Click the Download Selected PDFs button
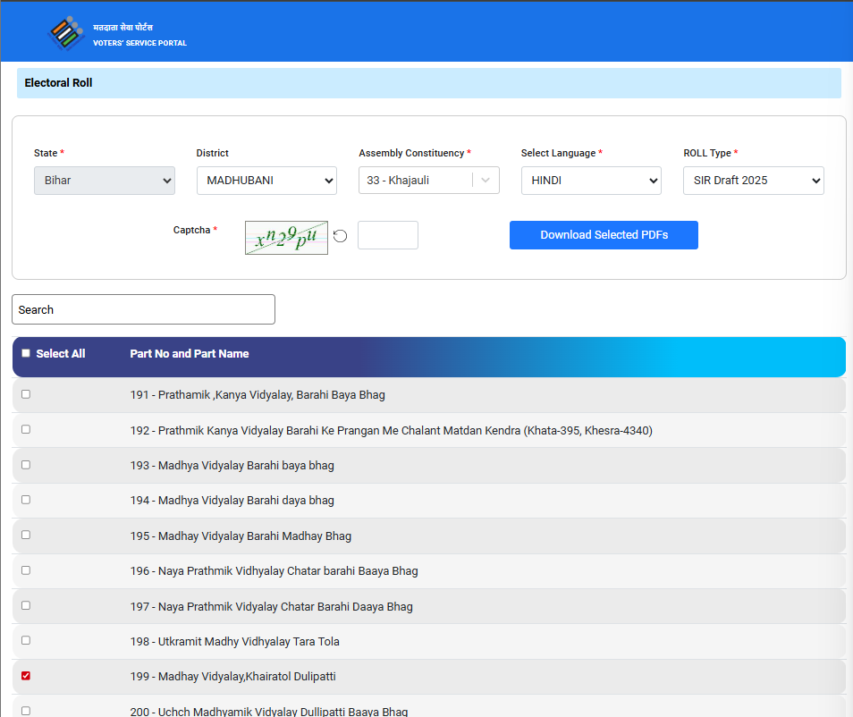Viewport: 853px width, 717px height. (x=604, y=235)
